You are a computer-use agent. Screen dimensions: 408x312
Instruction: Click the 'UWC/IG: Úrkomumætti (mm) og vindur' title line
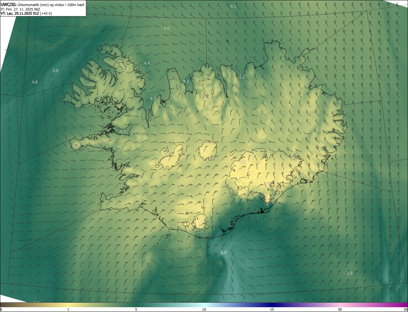[43, 4]
